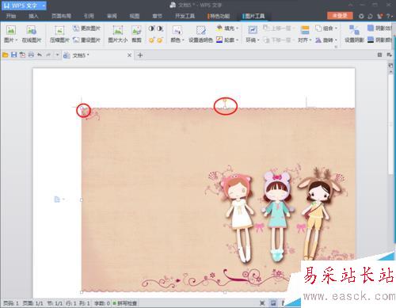Screen dimensions: 396x308
Task: Click the word count (字数: 0) status entry
Action: coord(102,303)
